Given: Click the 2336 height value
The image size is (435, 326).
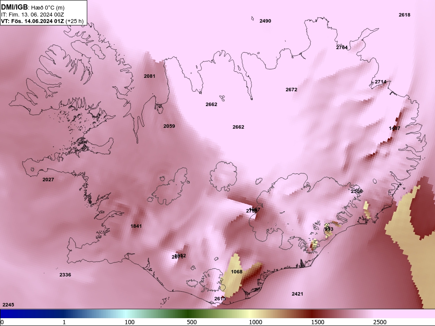Looking at the screenshot, I should click(65, 275).
